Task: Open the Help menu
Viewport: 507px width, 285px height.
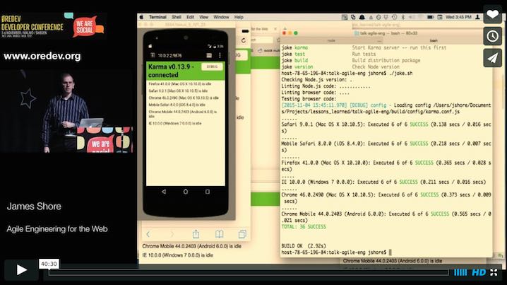Action: (x=239, y=17)
